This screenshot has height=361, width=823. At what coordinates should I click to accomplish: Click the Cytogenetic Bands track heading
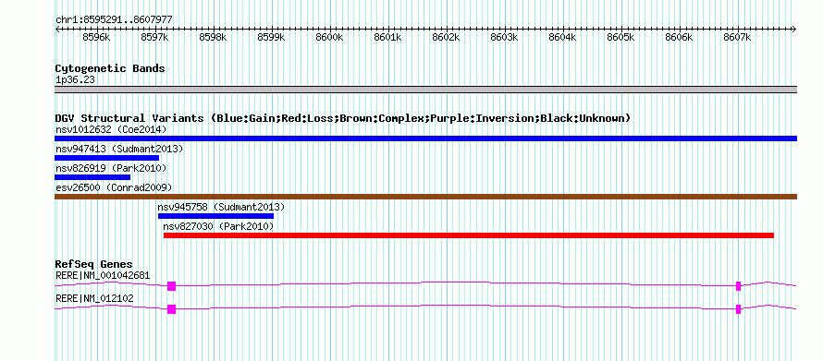tap(110, 68)
